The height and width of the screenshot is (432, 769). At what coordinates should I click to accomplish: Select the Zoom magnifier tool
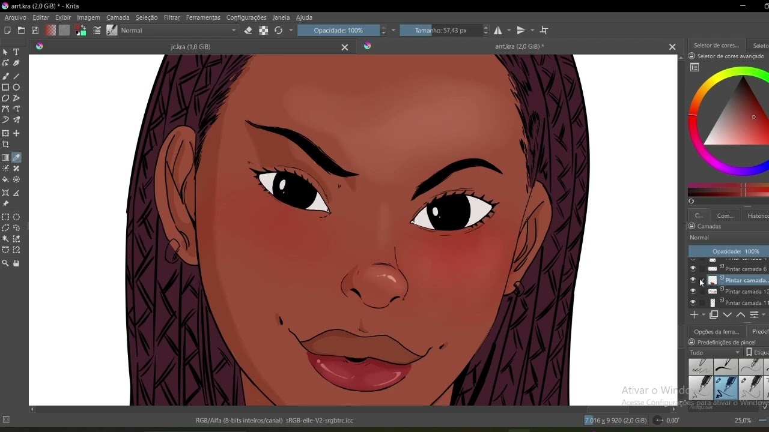[5, 263]
